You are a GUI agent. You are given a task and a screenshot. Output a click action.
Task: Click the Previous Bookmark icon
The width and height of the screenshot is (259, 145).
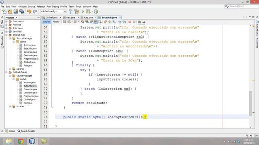(105, 22)
